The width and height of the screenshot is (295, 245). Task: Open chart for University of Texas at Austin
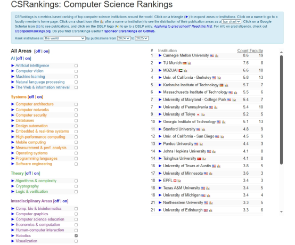coord(219,166)
